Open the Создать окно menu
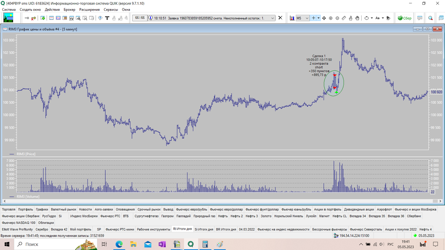Image resolution: width=445 pixels, height=250 pixels. click(30, 9)
